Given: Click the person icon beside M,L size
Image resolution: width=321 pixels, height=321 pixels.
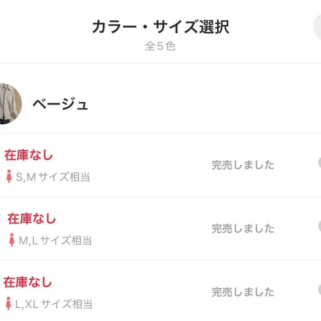Looking at the screenshot, I should pyautogui.click(x=12, y=240).
